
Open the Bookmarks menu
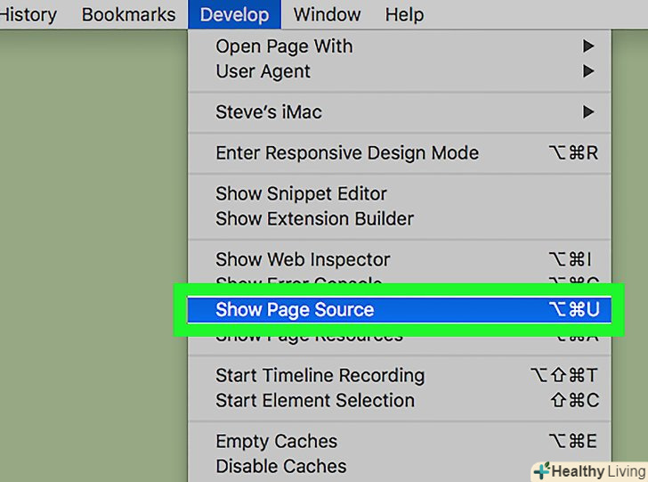[128, 14]
